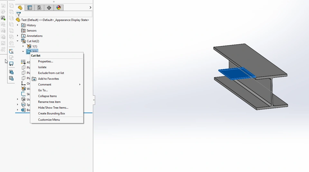
Task: Click the blue selected plate in viewport
Action: (x=237, y=73)
